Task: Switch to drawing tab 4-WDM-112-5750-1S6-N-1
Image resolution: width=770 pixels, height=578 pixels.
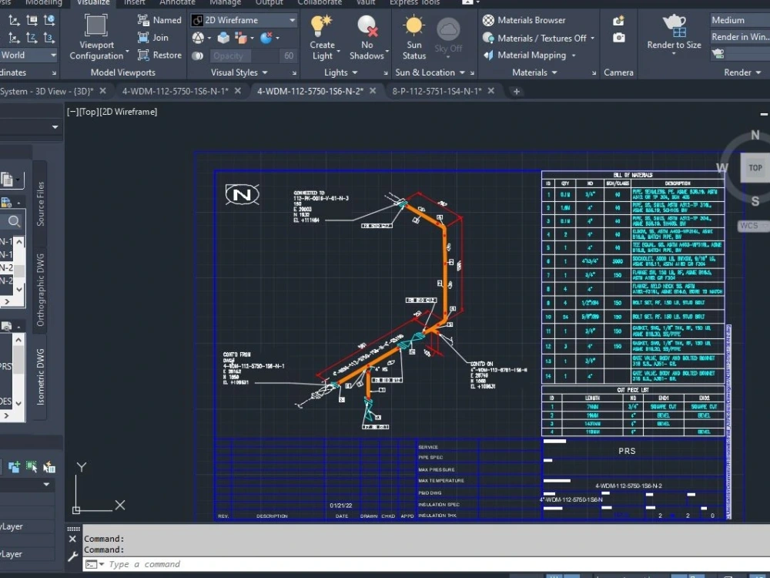Action: click(x=176, y=91)
